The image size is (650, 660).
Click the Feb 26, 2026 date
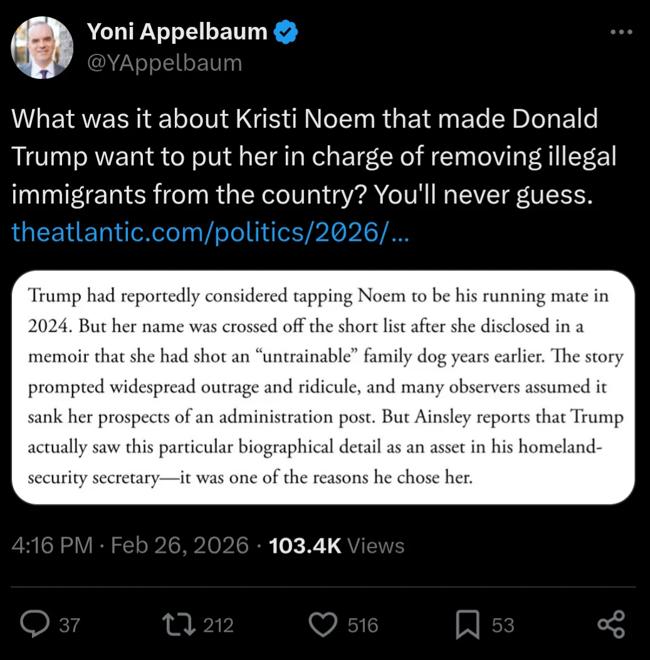[180, 545]
